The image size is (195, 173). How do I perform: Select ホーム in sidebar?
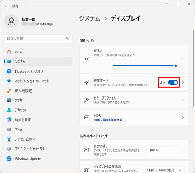(38, 52)
